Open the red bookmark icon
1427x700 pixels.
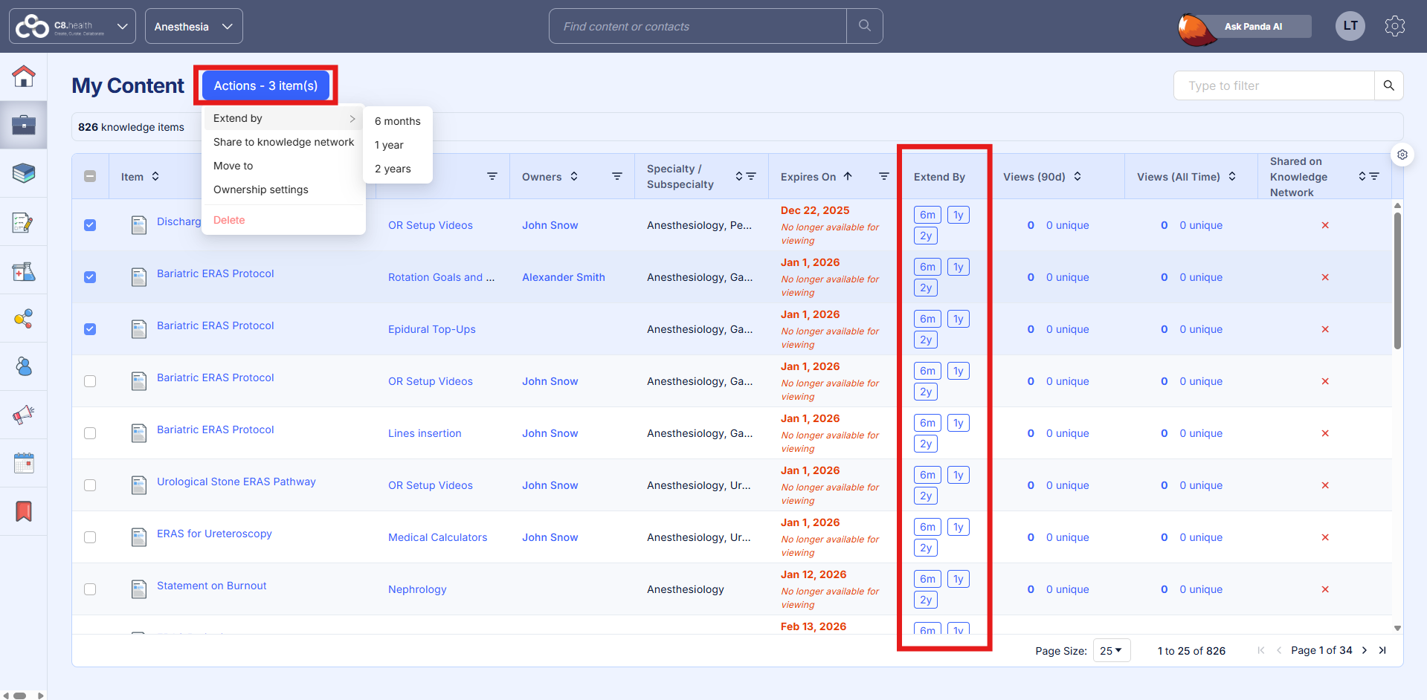(x=24, y=511)
